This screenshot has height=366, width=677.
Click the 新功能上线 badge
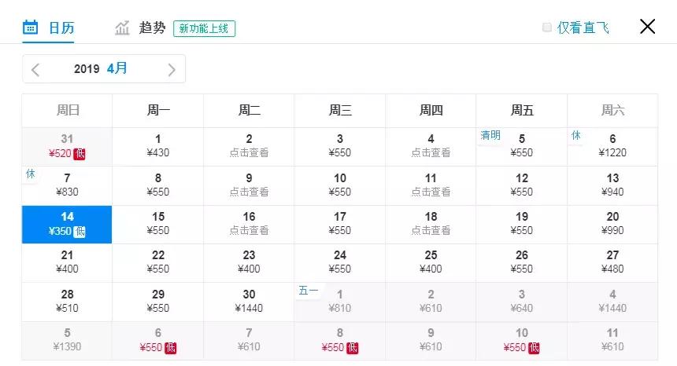coord(204,28)
